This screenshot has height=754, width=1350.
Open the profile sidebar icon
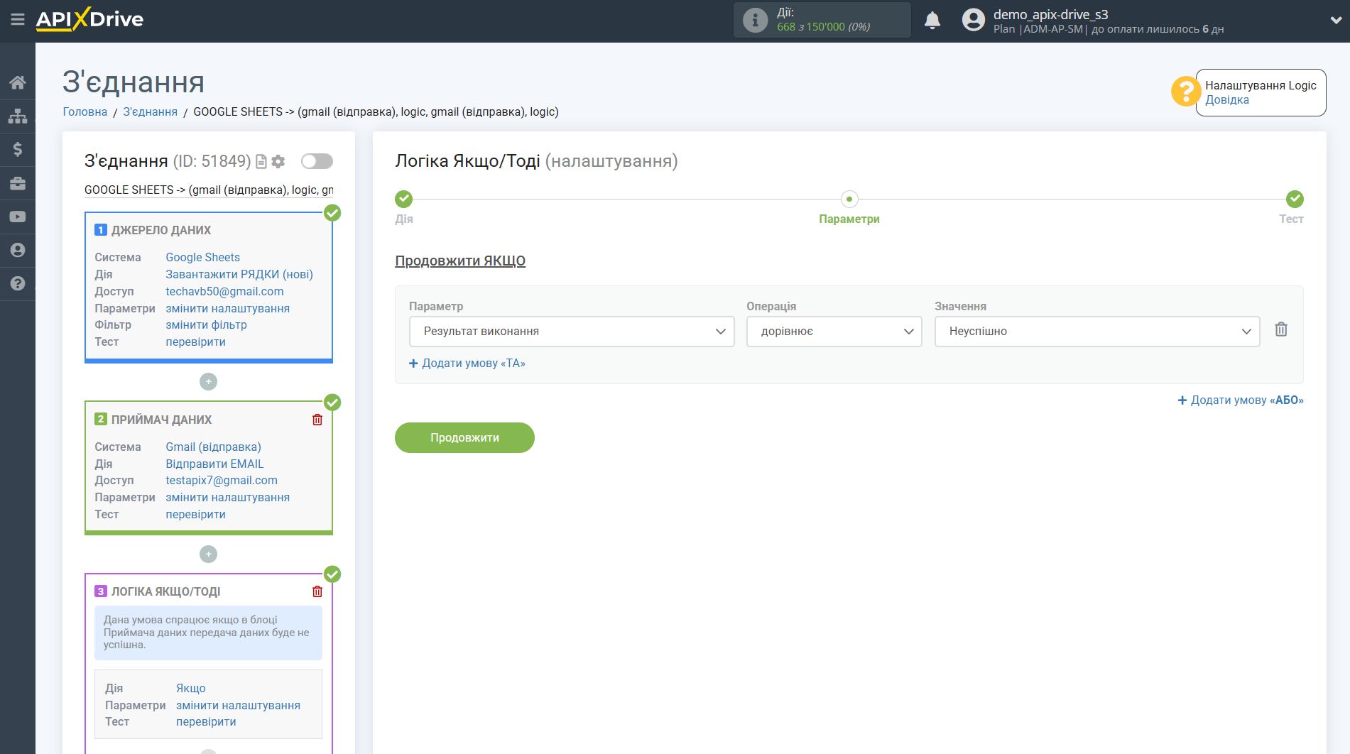[x=18, y=250]
